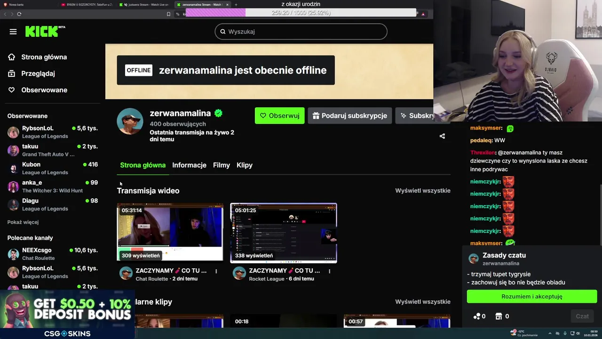Accept chat rules with Rozumiem i akceptuję

pos(532,297)
